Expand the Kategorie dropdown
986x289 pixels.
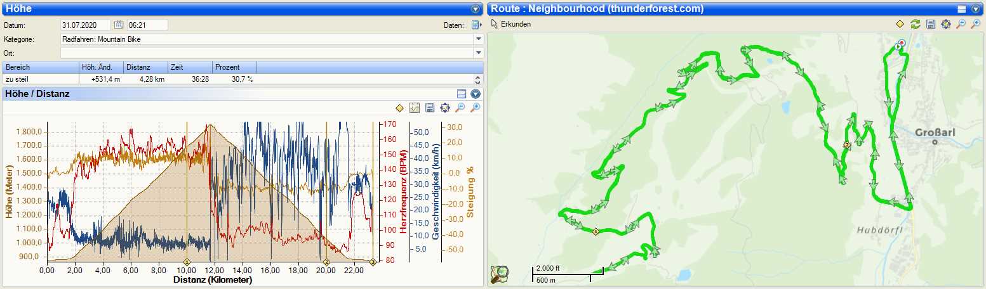[x=479, y=39]
